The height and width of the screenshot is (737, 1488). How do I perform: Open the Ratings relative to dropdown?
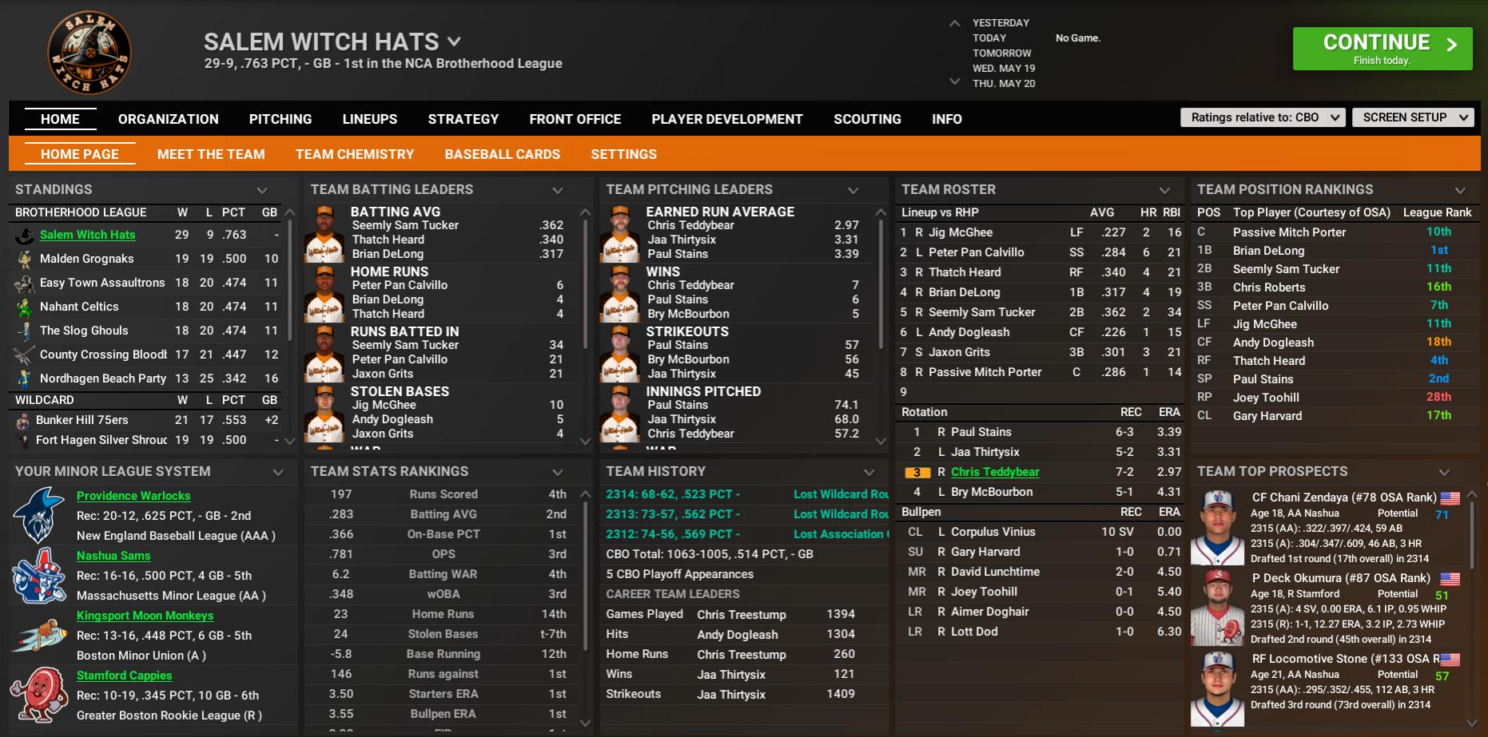(1263, 117)
